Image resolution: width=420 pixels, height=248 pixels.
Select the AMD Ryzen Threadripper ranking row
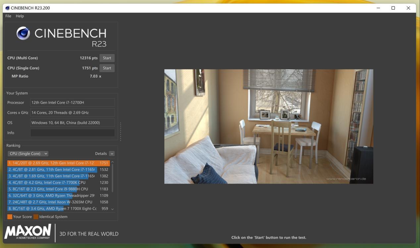58,195
